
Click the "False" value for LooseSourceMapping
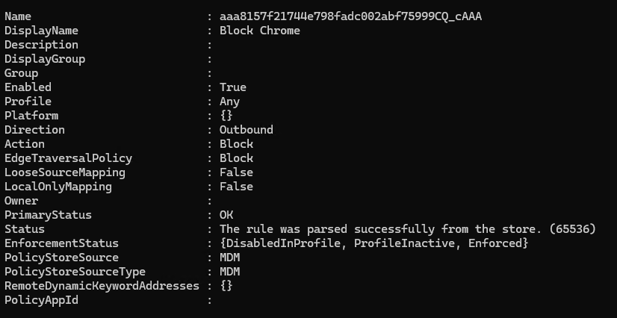(236, 172)
